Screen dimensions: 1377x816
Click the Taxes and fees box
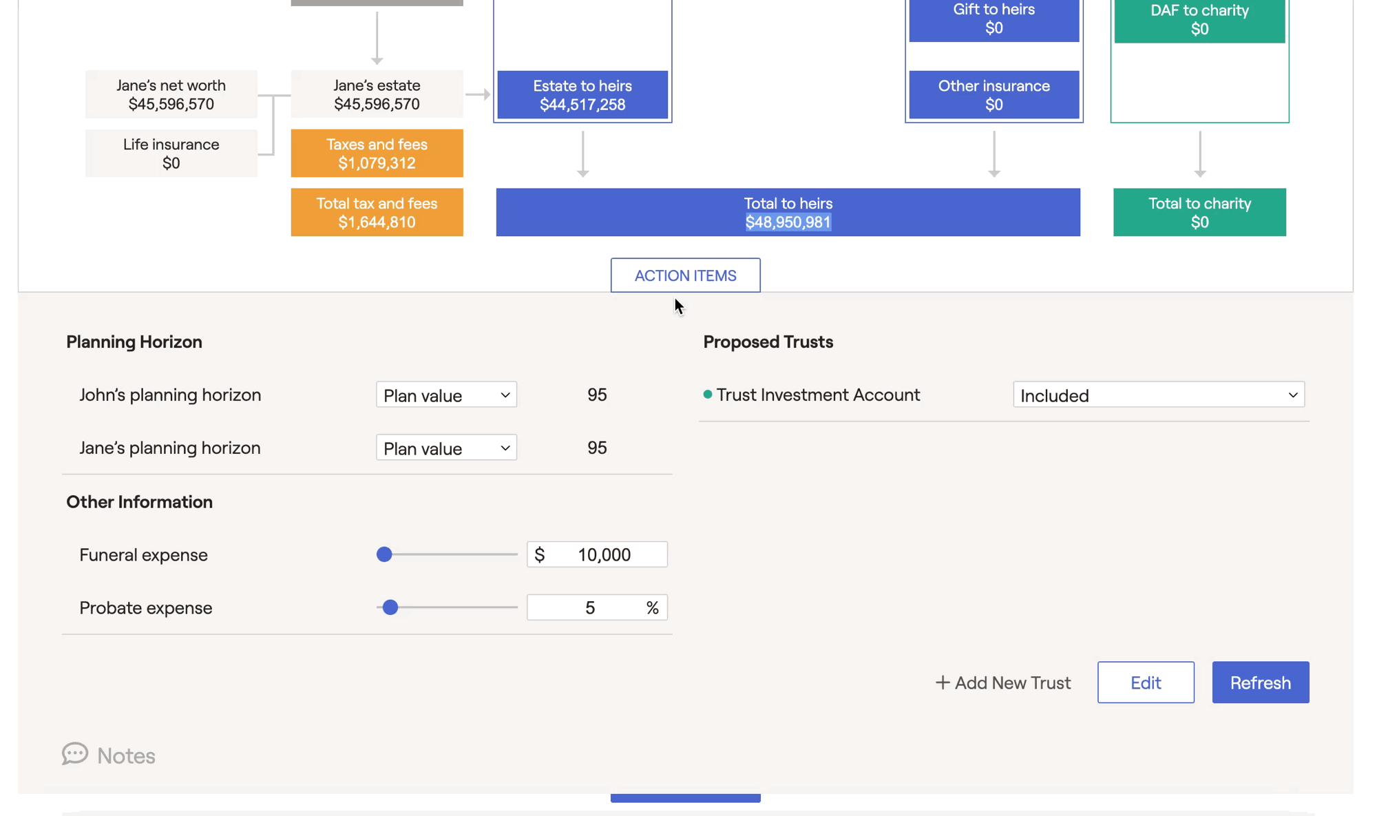(x=377, y=153)
